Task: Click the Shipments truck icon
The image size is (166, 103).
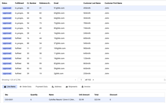Action: point(67,87)
